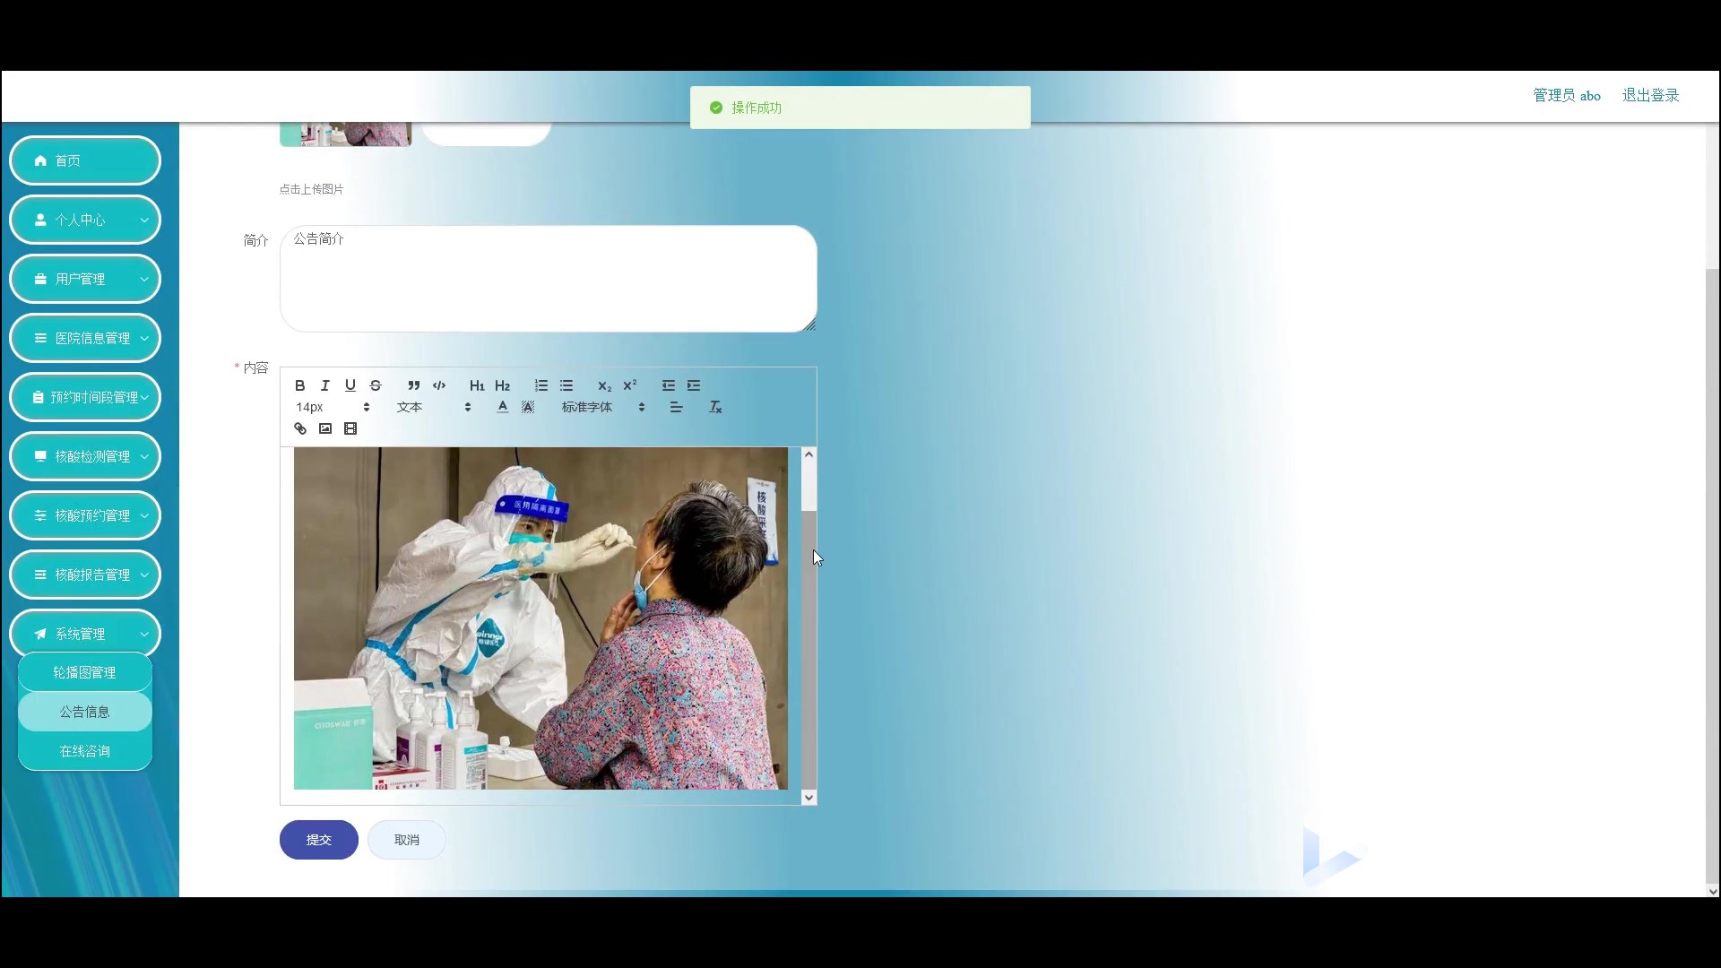The width and height of the screenshot is (1721, 968).
Task: Toggle strikethrough text formatting
Action: click(376, 385)
